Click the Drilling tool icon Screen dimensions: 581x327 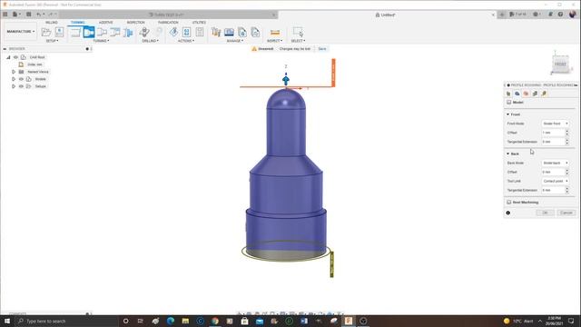[x=144, y=33]
